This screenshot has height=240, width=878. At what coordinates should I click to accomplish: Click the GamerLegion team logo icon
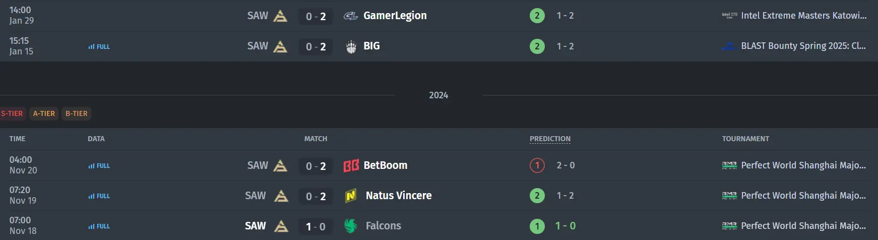click(350, 16)
